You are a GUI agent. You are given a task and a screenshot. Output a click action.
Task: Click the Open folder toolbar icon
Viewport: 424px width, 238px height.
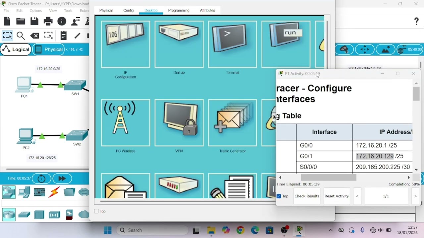coord(21,21)
